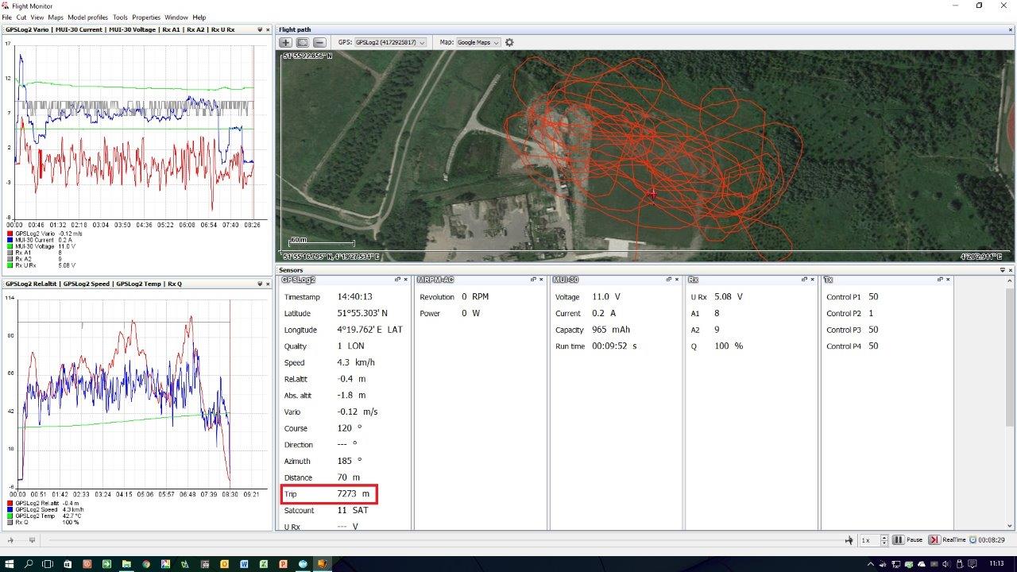Click the Flight path panel title
This screenshot has height=572, width=1017.
(295, 29)
